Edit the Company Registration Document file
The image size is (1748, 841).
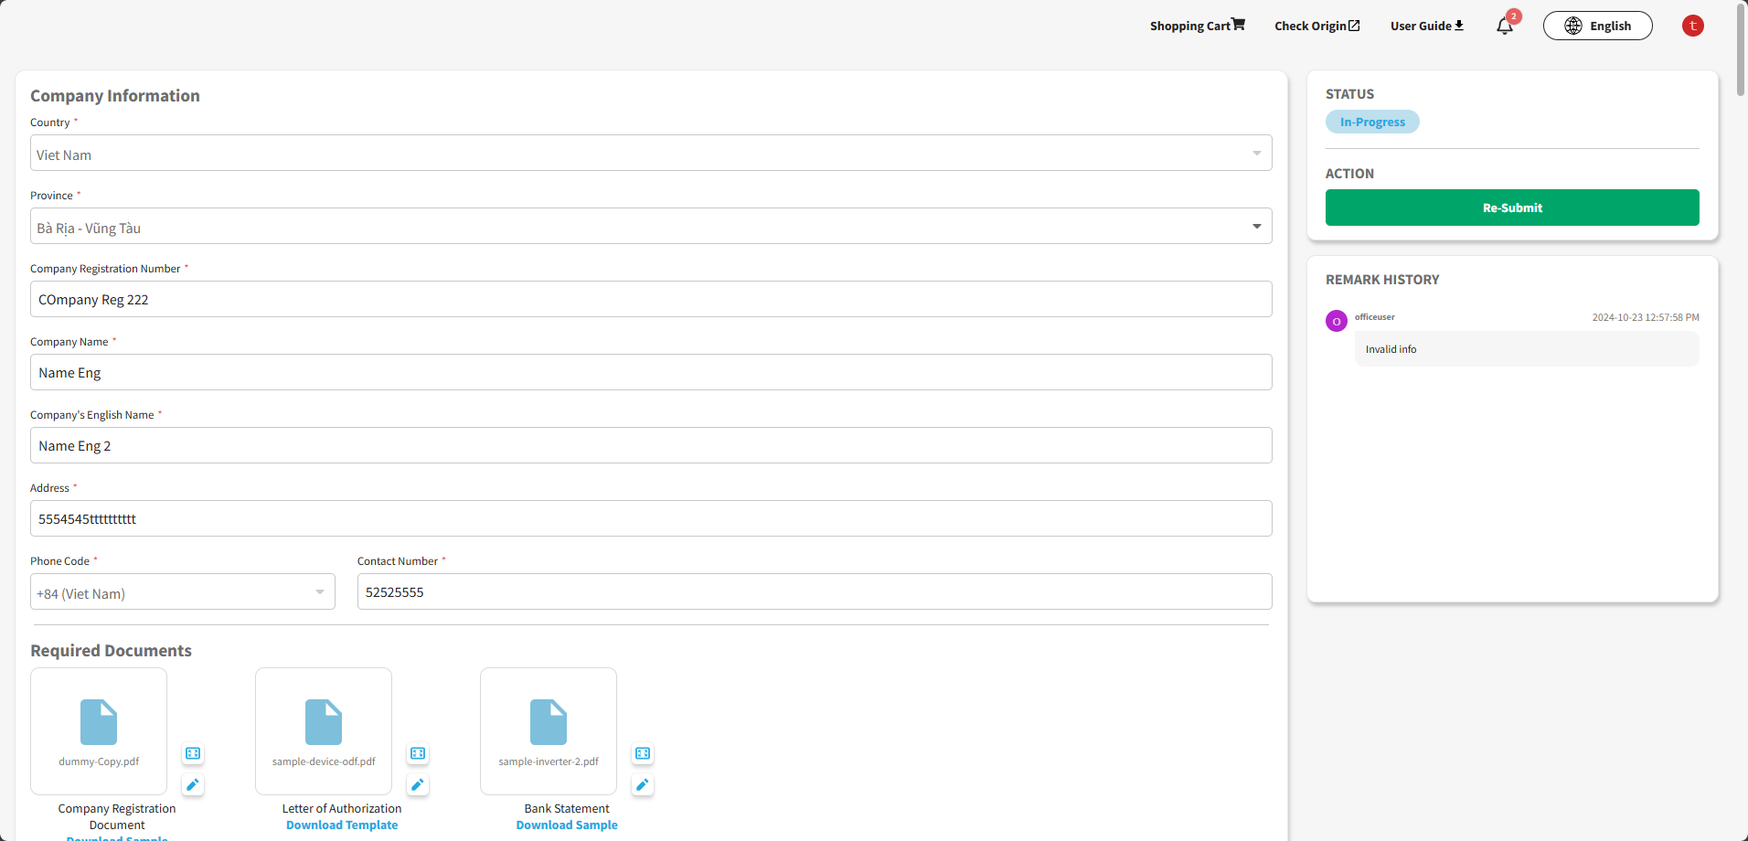(x=193, y=784)
